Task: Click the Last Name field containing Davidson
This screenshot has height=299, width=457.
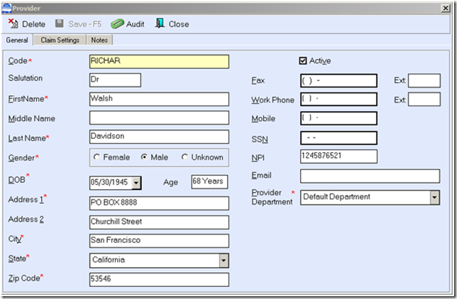Action: click(159, 137)
